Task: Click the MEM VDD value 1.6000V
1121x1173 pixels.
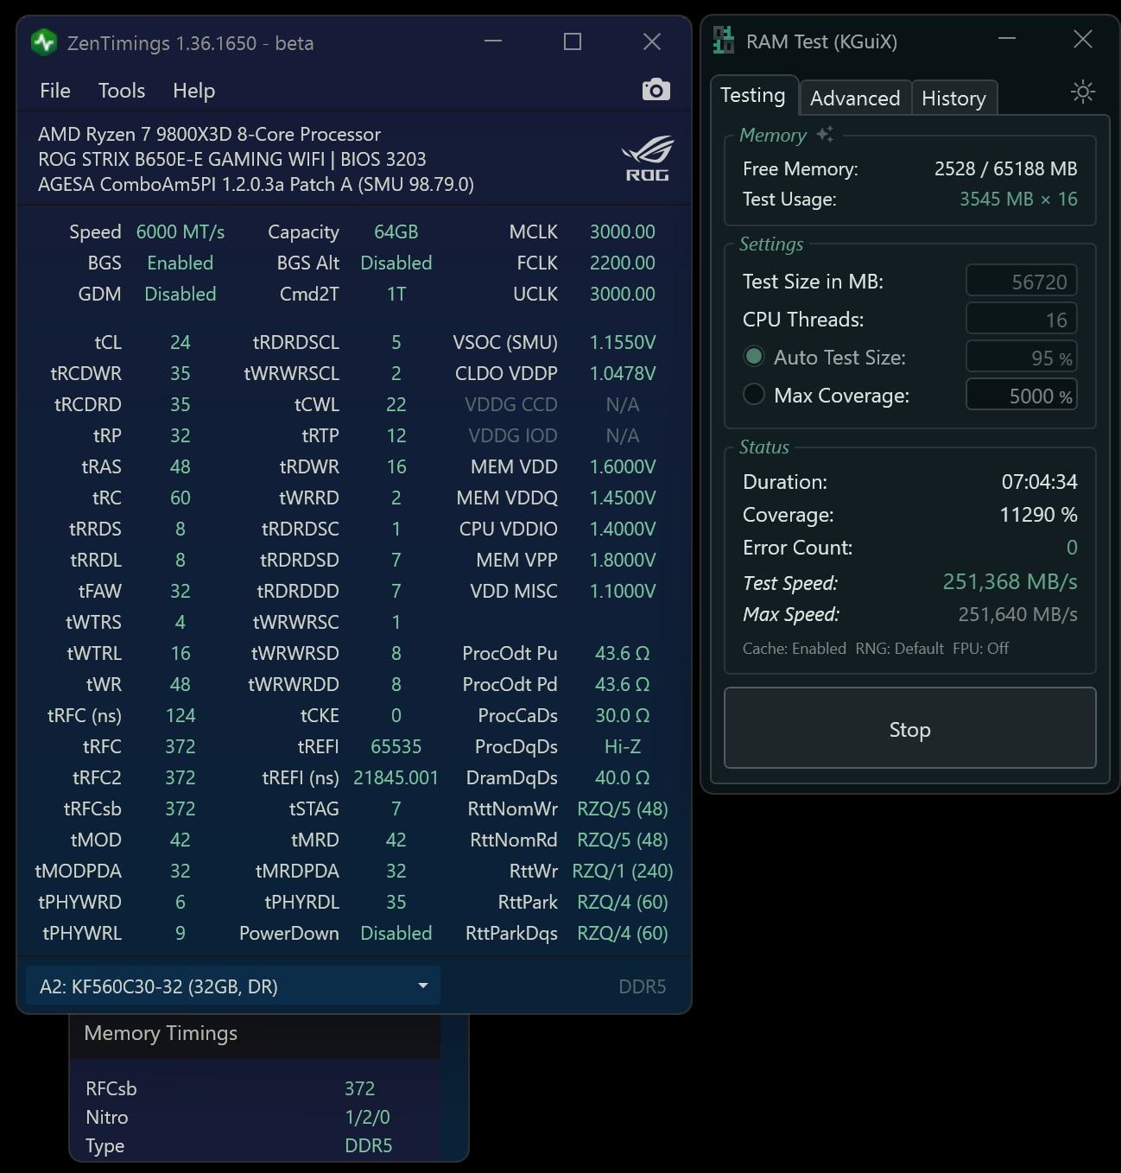Action: coord(622,466)
